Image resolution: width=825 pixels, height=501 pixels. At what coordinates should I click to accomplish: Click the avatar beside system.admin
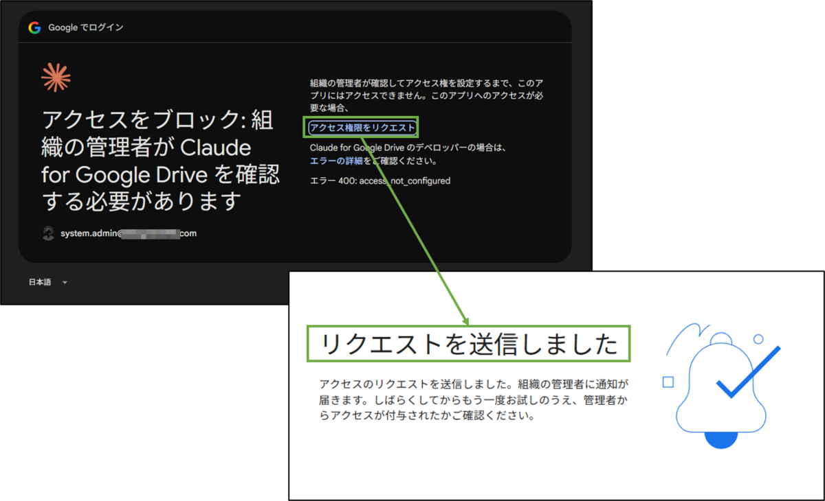(48, 233)
